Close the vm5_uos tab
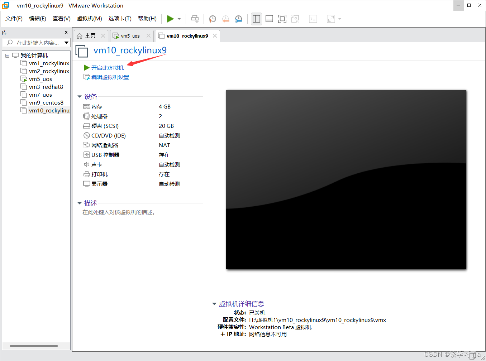The height and width of the screenshot is (361, 486). click(148, 36)
